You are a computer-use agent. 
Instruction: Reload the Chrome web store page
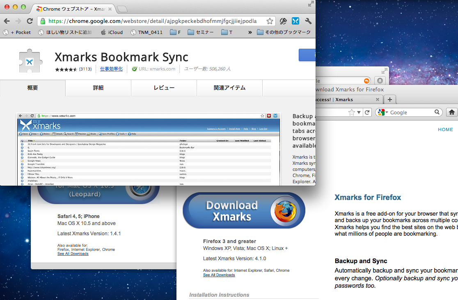(30, 21)
